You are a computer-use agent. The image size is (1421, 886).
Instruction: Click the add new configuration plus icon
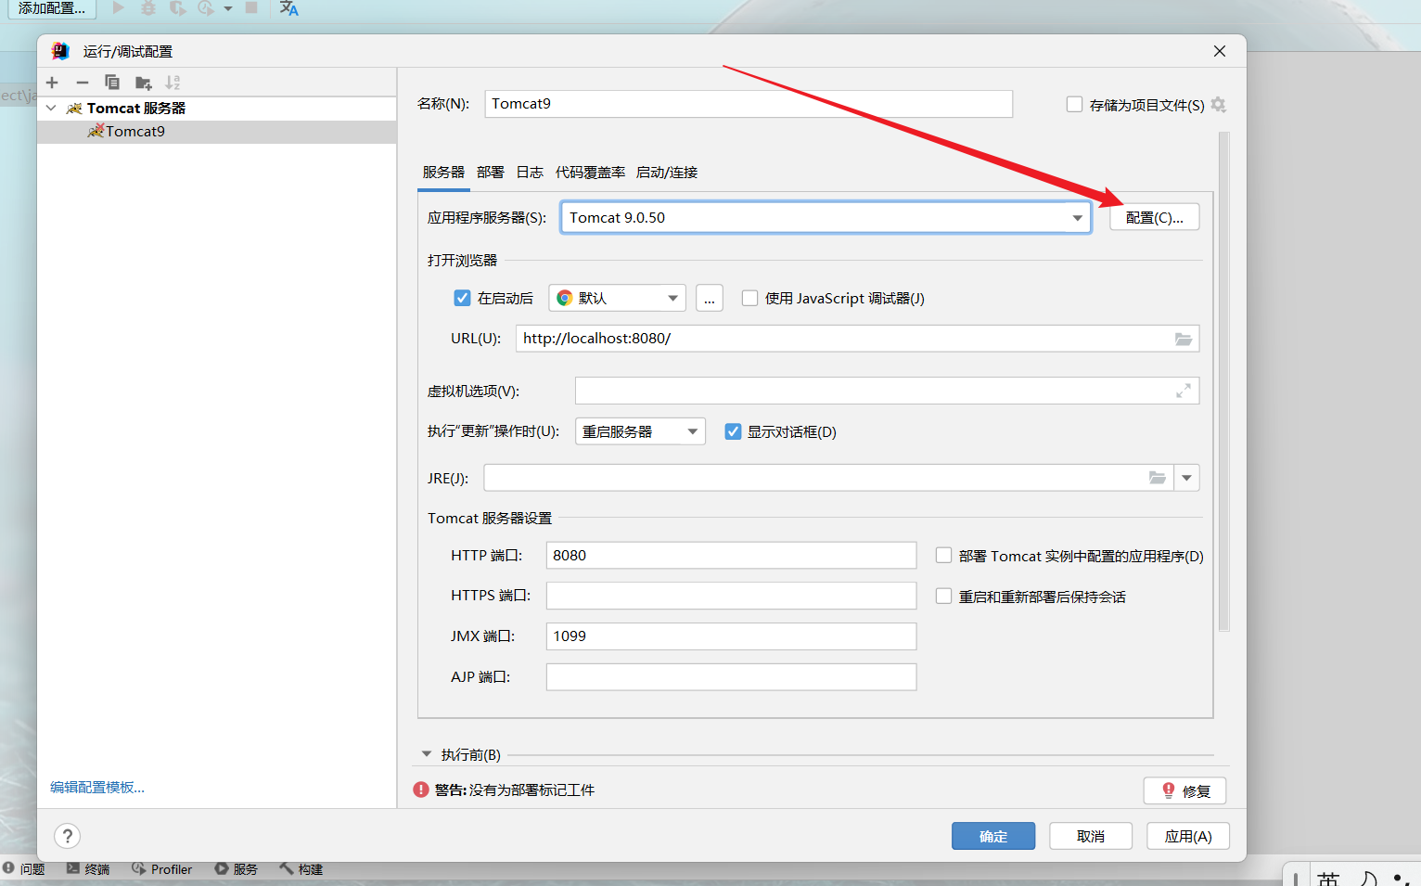tap(52, 83)
